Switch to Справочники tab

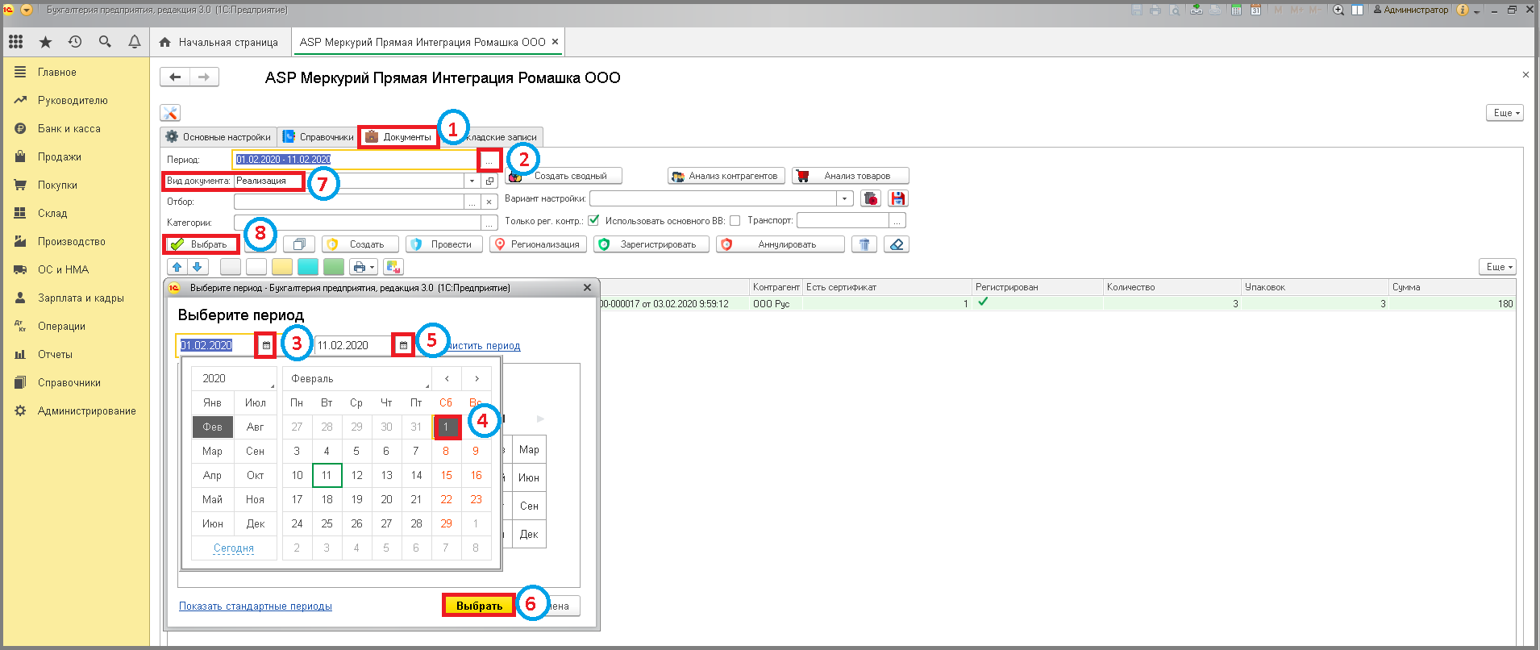tap(318, 137)
